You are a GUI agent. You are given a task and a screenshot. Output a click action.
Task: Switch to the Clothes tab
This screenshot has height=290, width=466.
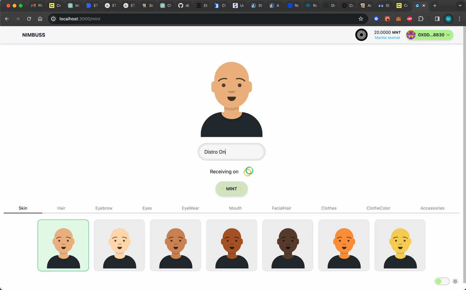[329, 208]
